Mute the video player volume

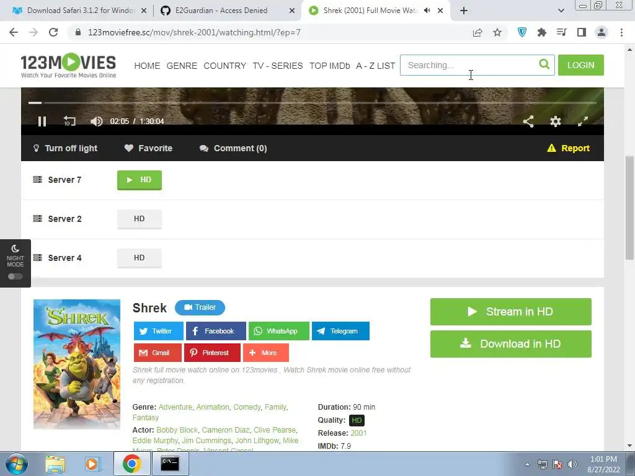click(x=96, y=121)
